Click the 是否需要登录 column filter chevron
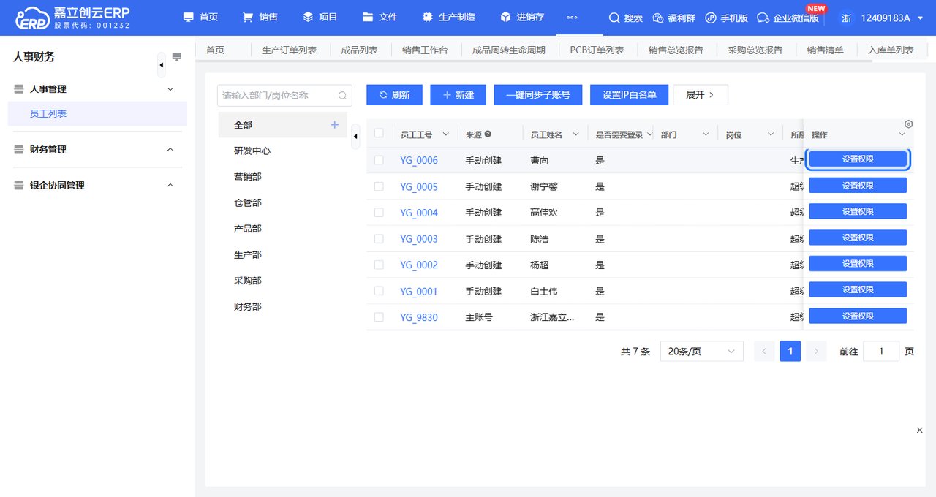The width and height of the screenshot is (936, 497). [x=649, y=134]
